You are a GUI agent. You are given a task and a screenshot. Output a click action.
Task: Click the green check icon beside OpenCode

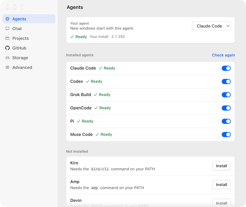point(96,108)
